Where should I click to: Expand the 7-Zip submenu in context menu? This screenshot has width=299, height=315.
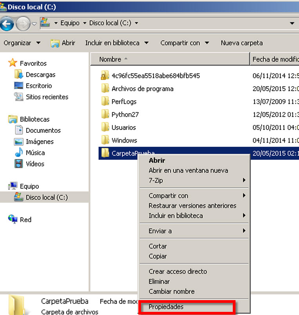pos(196,181)
